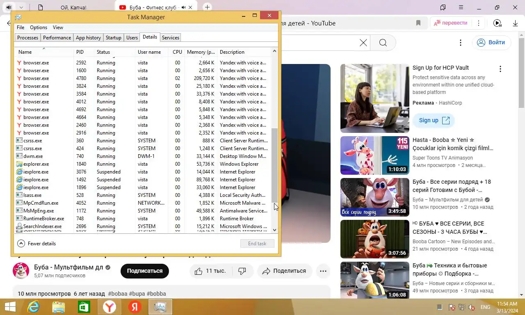The height and width of the screenshot is (315, 525).
Task: Click the browser tabs panel icon
Action: (x=443, y=7)
